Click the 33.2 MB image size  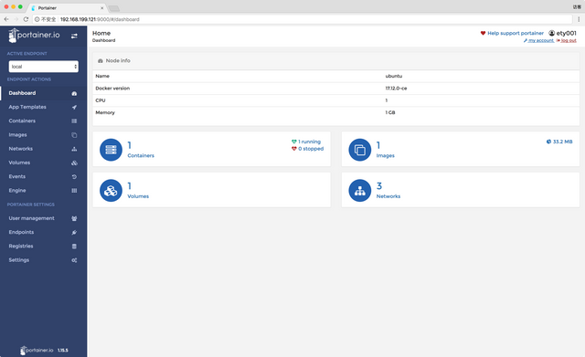click(563, 142)
